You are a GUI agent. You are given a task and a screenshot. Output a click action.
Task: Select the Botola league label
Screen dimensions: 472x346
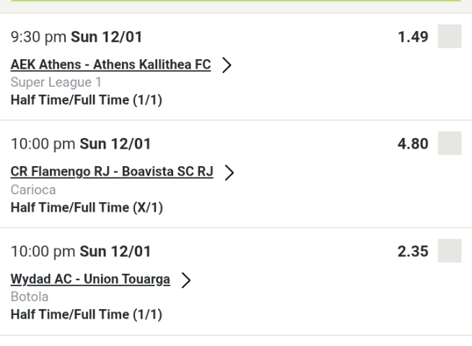30,297
